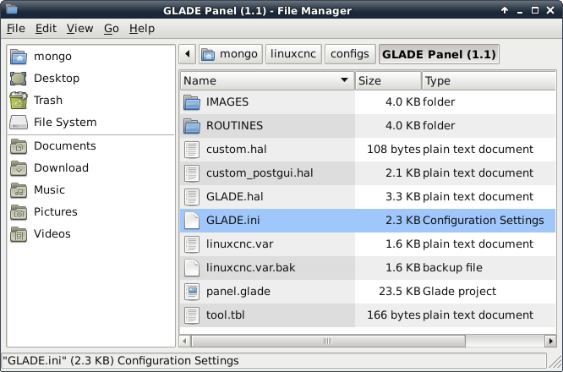Select the ROUTINES folder icon
The image size is (563, 372).
coord(192,126)
